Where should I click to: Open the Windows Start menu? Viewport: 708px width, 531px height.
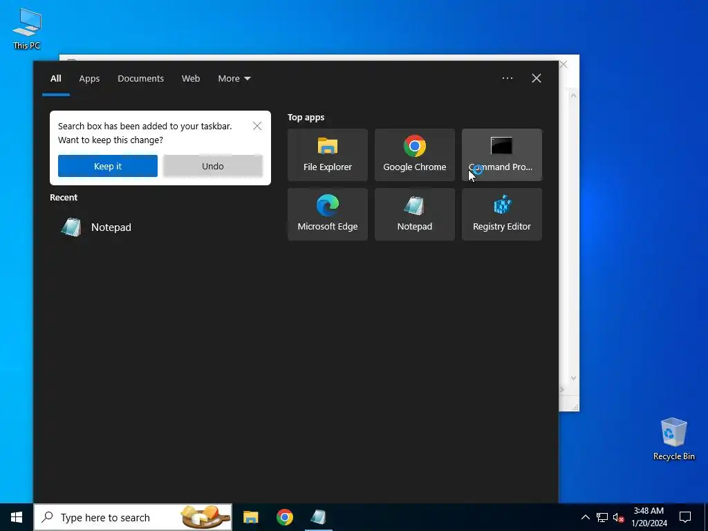[x=17, y=517]
